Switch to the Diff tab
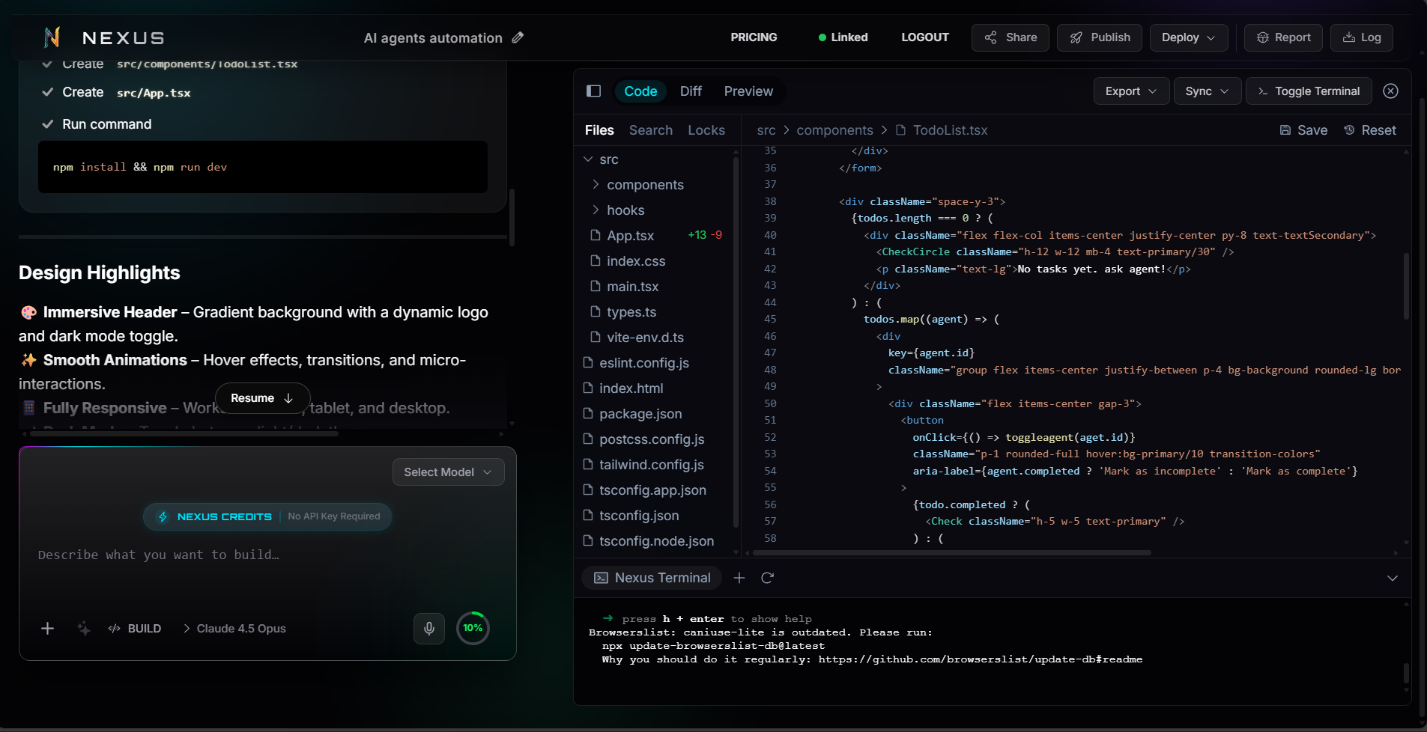Image resolution: width=1427 pixels, height=732 pixels. click(691, 91)
